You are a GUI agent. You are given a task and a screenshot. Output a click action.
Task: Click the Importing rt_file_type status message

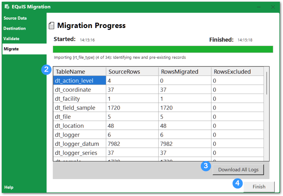point(120,57)
